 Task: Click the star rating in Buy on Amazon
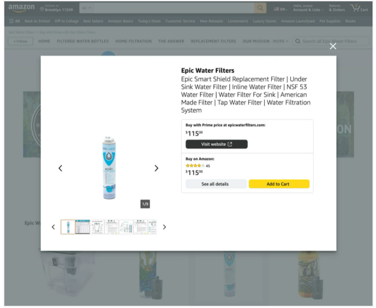coord(195,166)
